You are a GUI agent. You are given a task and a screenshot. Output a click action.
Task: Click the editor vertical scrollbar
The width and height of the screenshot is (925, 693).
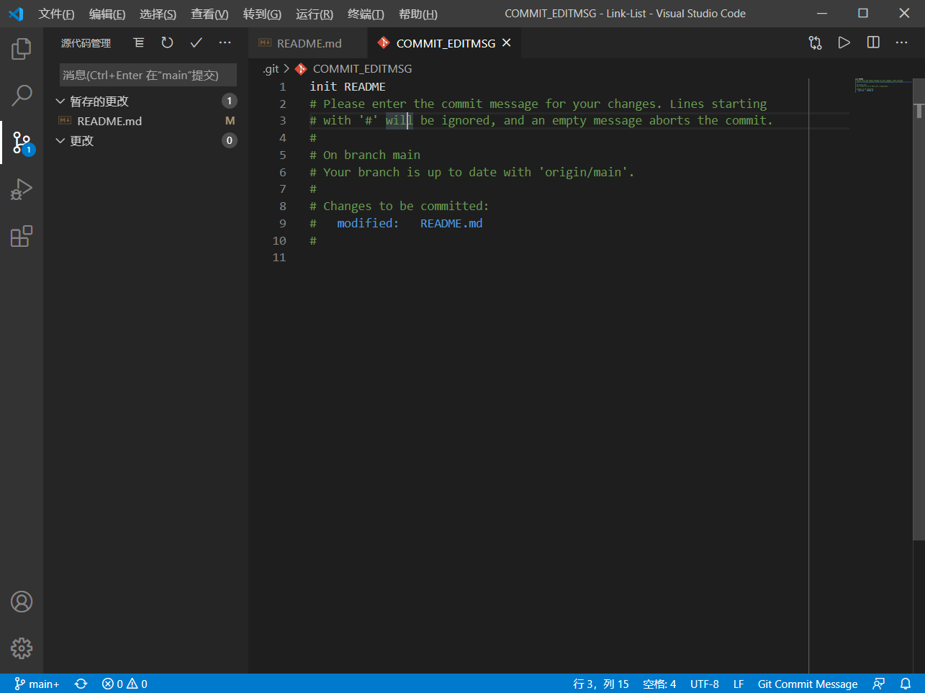tap(919, 309)
